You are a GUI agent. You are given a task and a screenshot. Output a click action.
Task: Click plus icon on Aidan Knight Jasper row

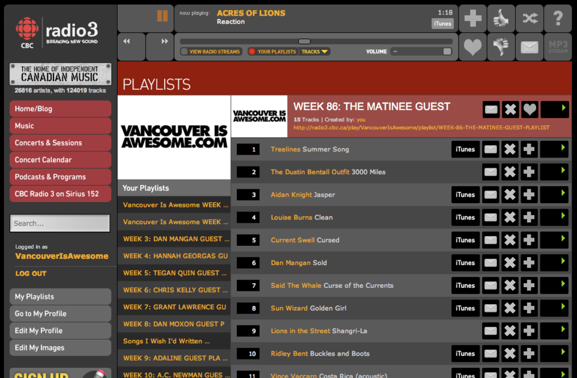(529, 195)
